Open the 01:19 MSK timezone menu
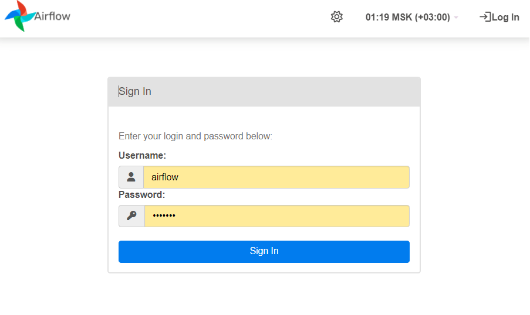Image resolution: width=530 pixels, height=315 pixels. [407, 18]
